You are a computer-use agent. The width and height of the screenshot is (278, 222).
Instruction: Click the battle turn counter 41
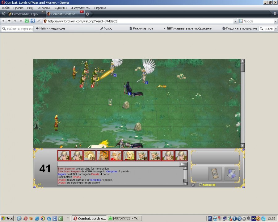point(45,168)
